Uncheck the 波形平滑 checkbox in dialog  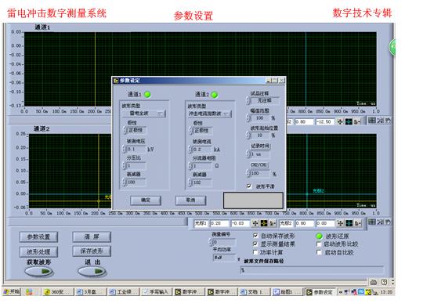pyautogui.click(x=249, y=186)
